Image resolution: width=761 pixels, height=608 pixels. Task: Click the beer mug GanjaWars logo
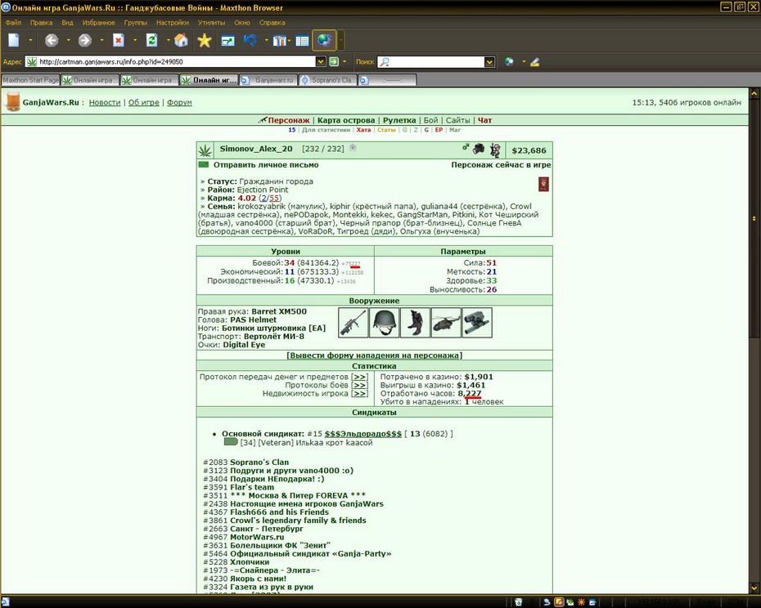pyautogui.click(x=13, y=101)
